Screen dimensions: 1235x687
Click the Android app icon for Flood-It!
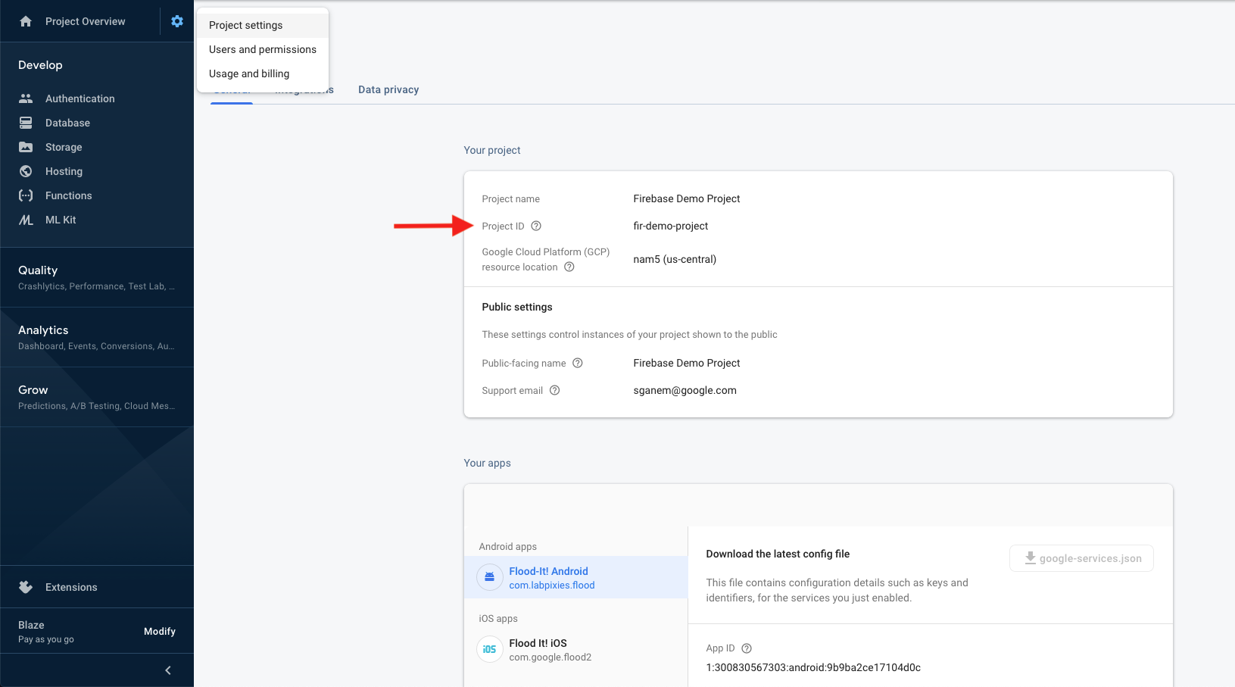490,577
